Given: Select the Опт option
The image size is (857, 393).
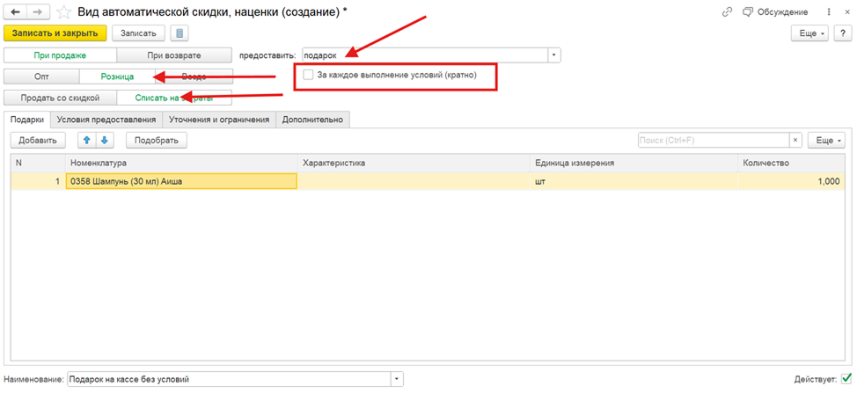Looking at the screenshot, I should 41,76.
